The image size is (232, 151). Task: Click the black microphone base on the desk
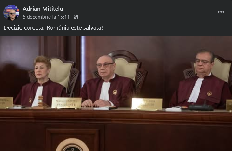pos(201,107)
